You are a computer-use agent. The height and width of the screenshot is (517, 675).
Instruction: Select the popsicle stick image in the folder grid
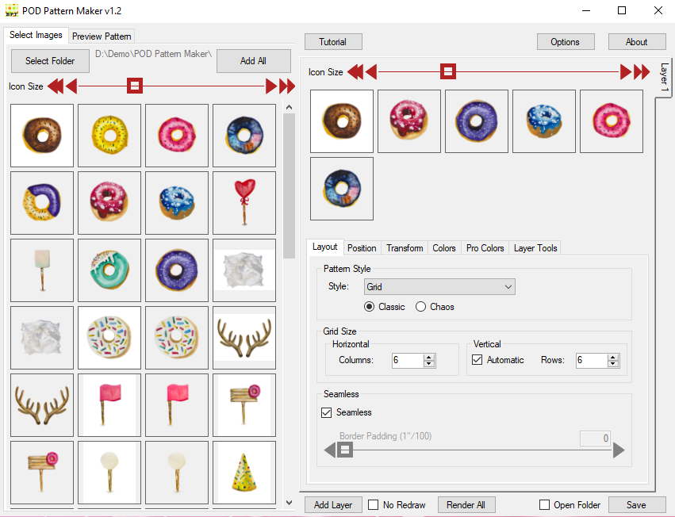pos(42,270)
